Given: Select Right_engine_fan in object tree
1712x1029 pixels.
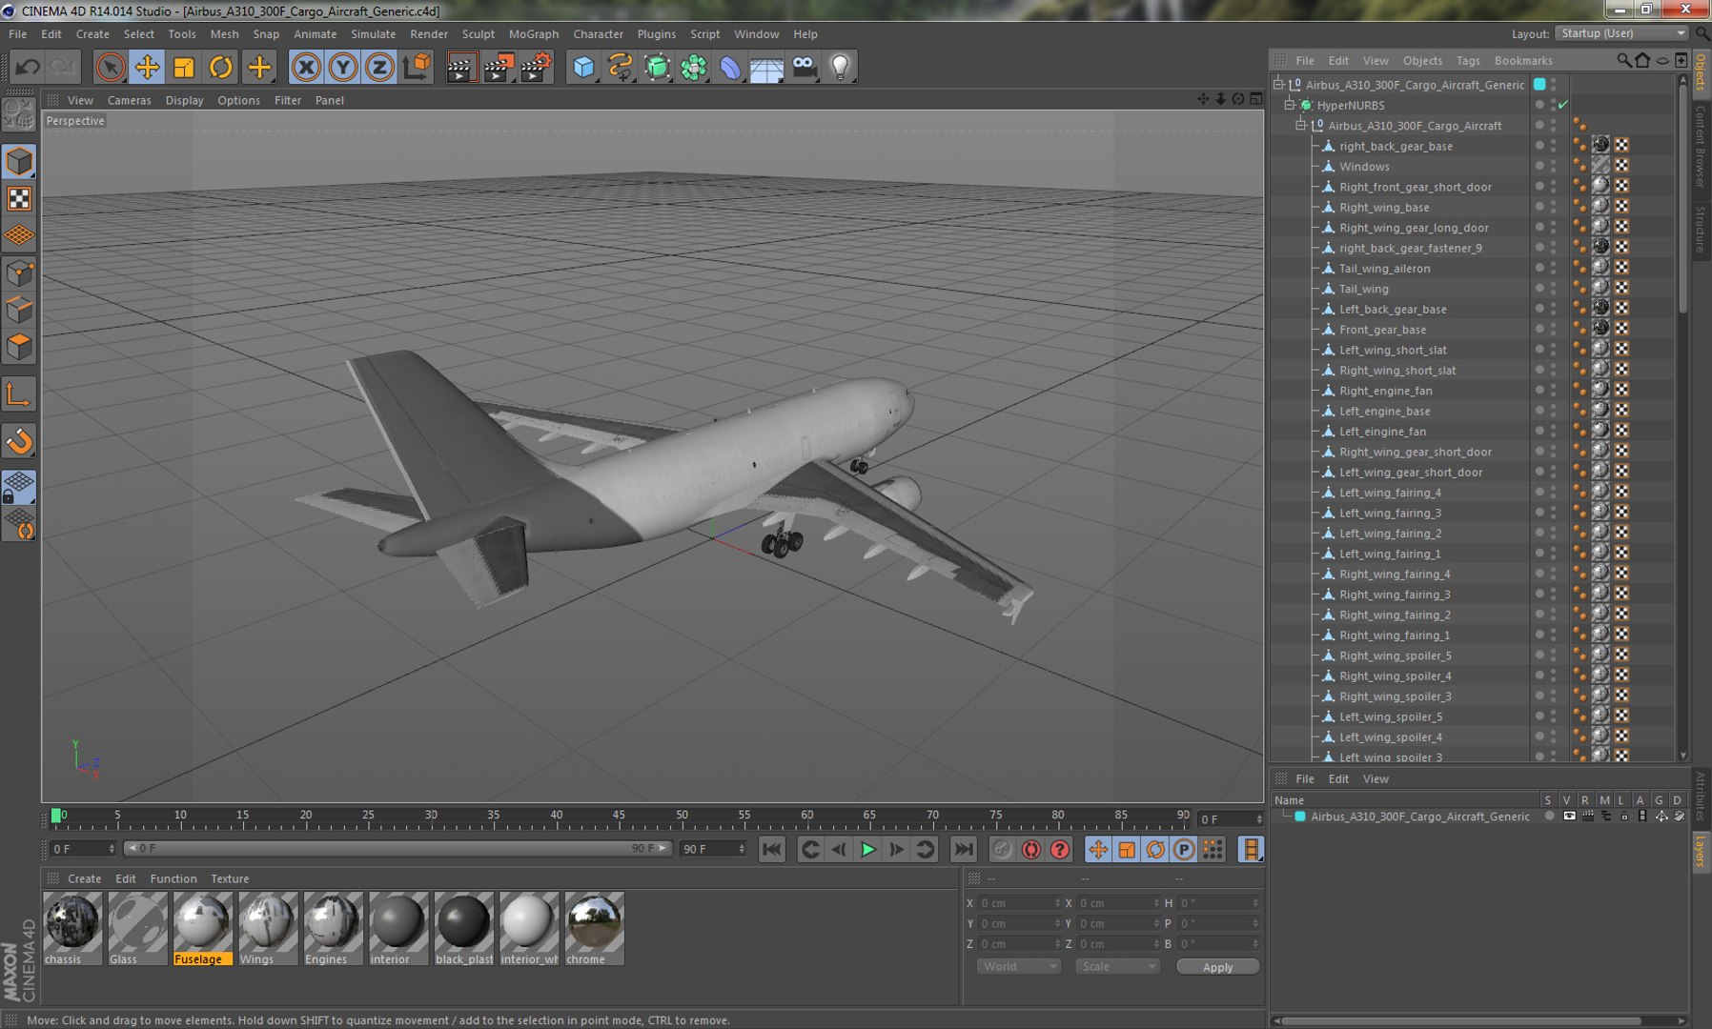Looking at the screenshot, I should click(1385, 391).
